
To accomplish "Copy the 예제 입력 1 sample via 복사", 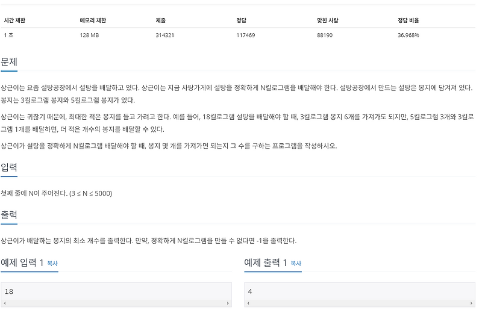I will pyautogui.click(x=52, y=263).
